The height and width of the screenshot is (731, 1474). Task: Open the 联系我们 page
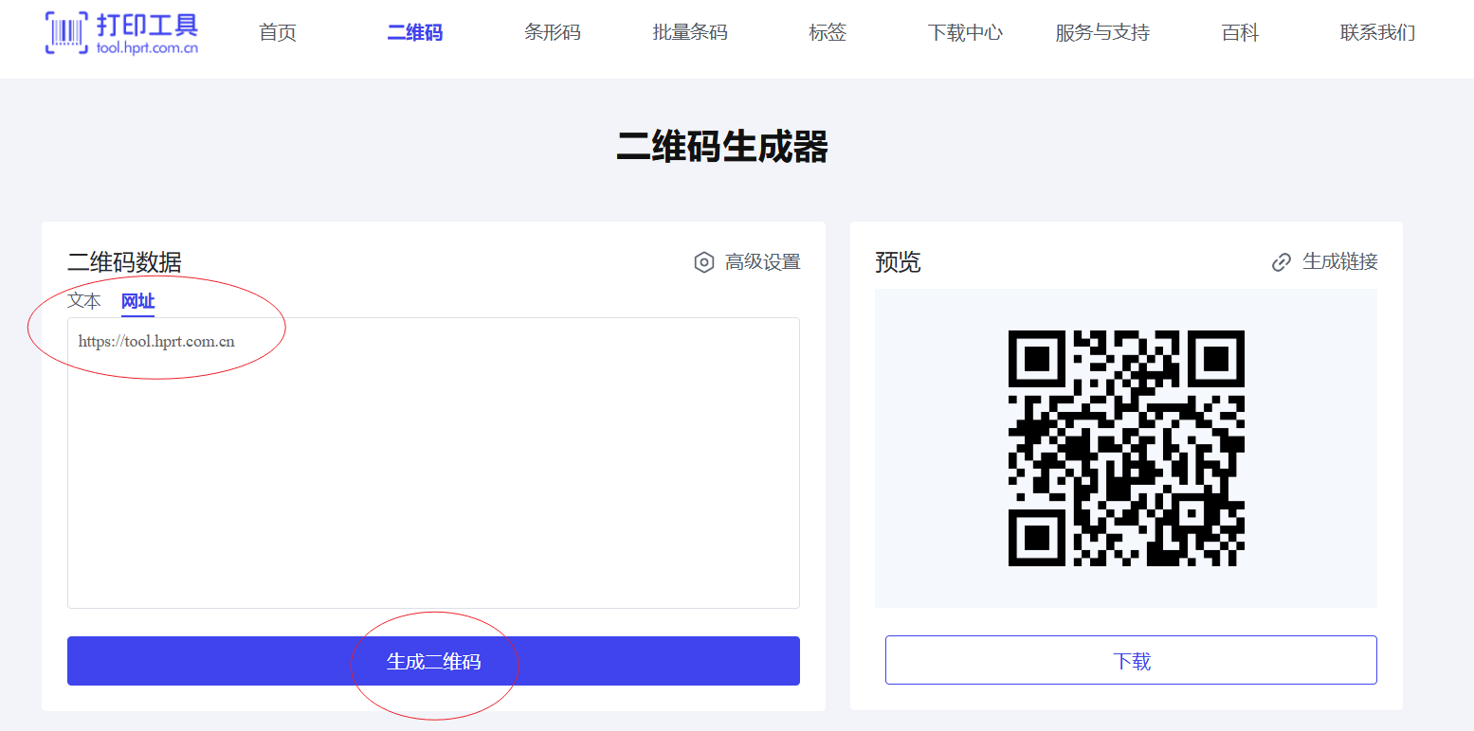[1377, 32]
